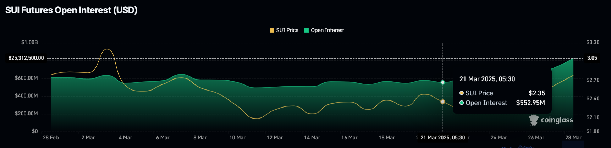Select the tan SUI Price data point marker
Screen dimensions: 611x148
click(x=442, y=102)
